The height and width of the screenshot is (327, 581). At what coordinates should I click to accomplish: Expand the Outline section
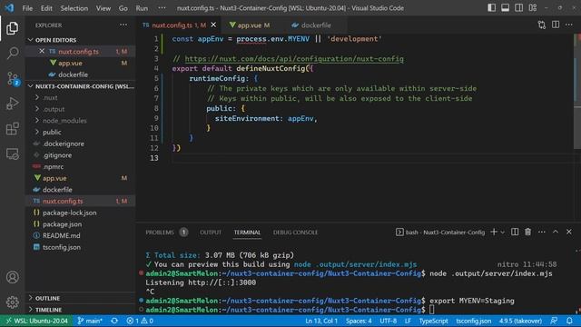tap(81, 298)
